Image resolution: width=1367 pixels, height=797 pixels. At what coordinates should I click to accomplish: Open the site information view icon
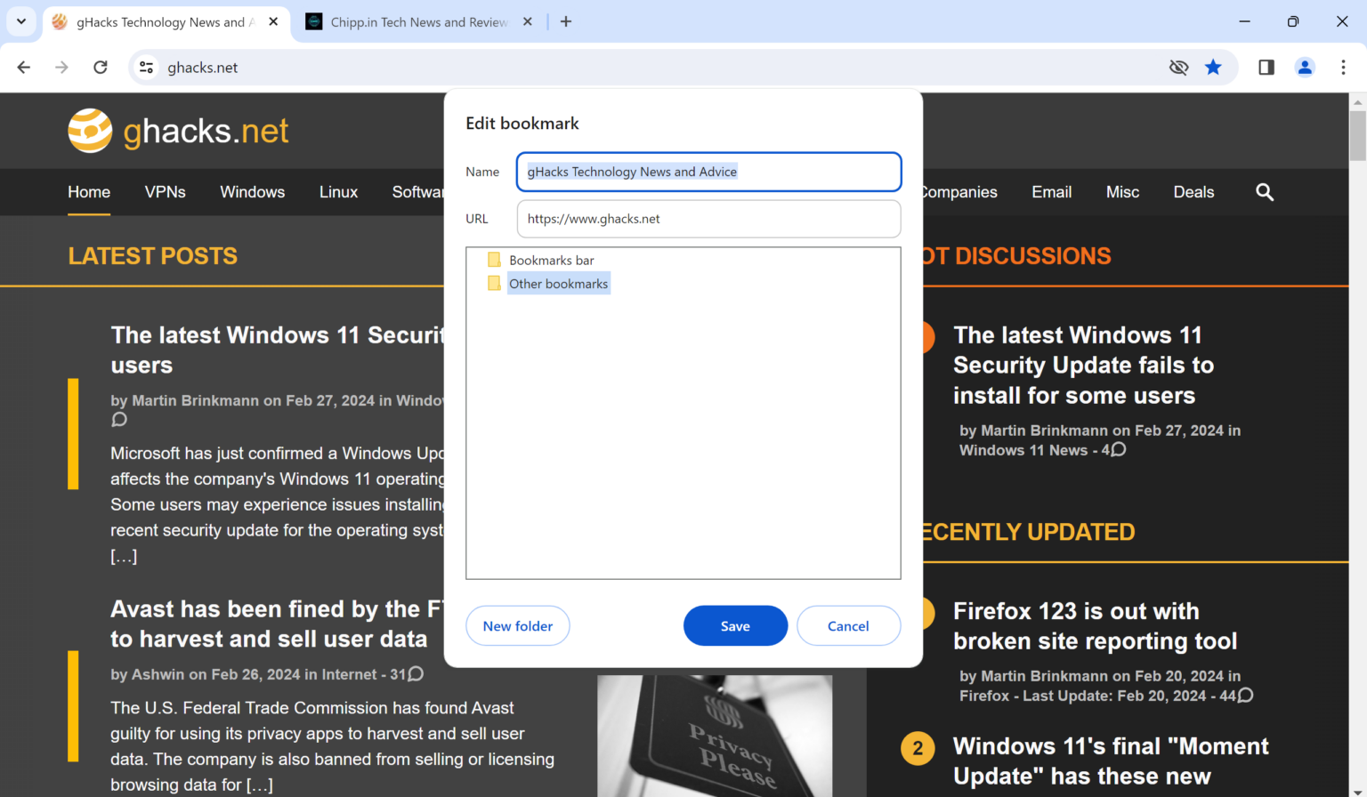point(146,68)
